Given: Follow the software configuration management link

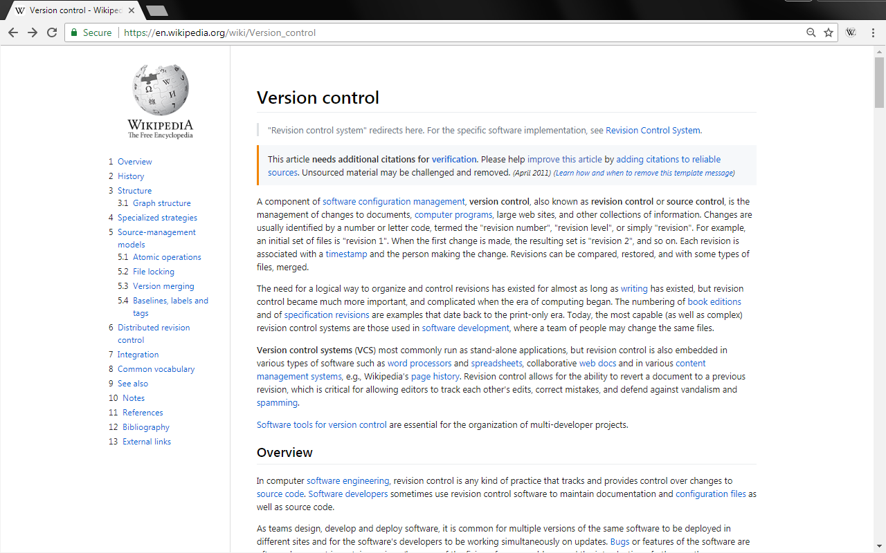Looking at the screenshot, I should point(393,201).
